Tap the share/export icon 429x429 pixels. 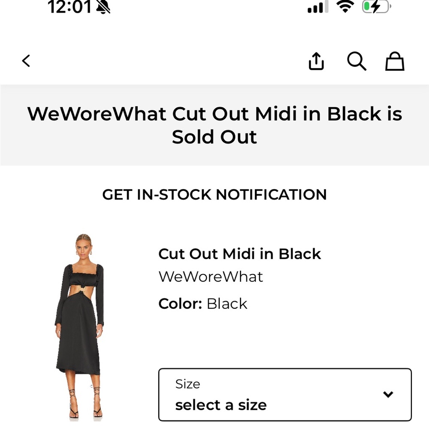316,61
